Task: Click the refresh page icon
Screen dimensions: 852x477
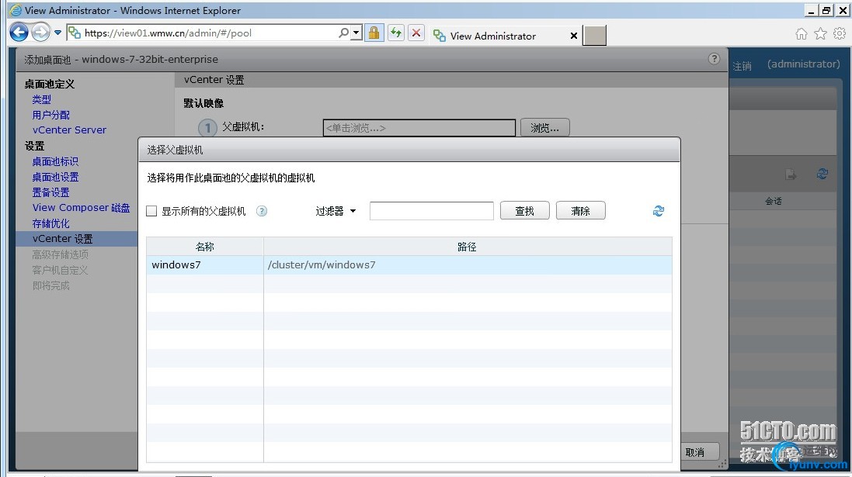Action: pos(395,33)
